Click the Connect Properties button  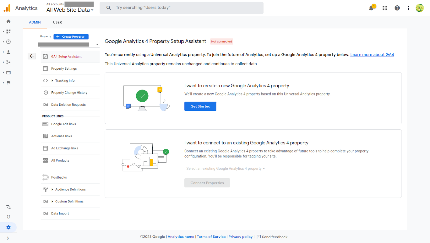coord(207,183)
